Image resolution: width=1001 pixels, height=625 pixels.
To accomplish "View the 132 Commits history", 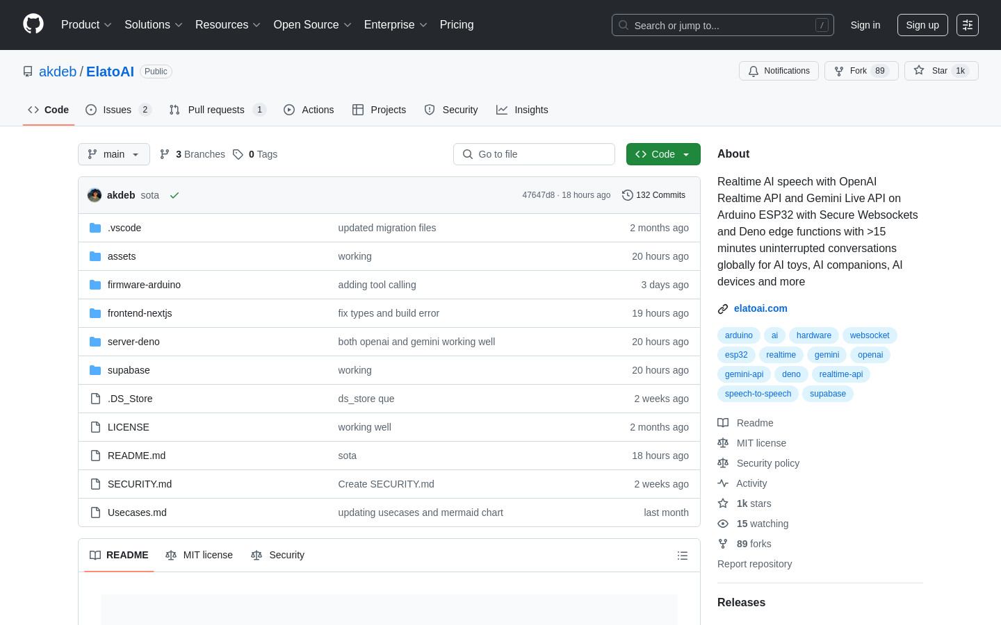I will click(653, 195).
